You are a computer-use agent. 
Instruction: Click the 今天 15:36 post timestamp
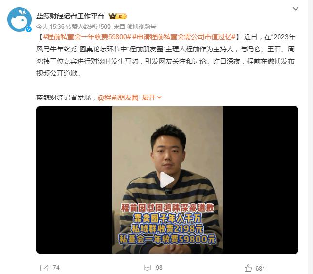[50, 27]
